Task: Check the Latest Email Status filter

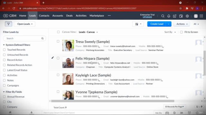Action: [x=4, y=70]
